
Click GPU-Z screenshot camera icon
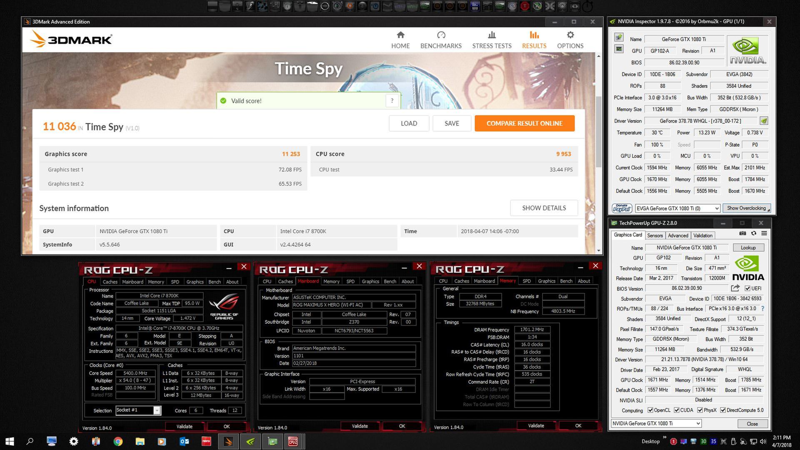pyautogui.click(x=742, y=233)
